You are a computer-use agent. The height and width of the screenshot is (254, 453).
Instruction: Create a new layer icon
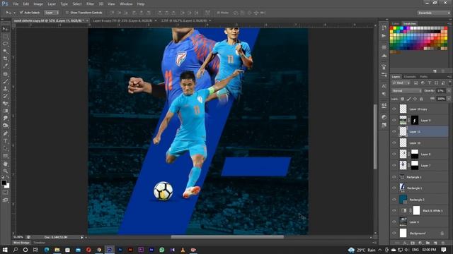pos(435,243)
